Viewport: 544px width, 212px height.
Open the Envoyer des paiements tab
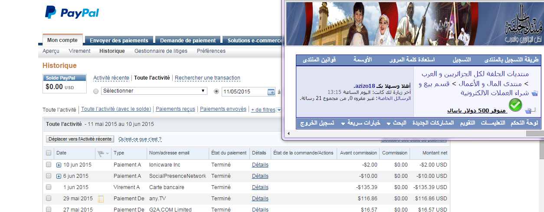point(119,41)
